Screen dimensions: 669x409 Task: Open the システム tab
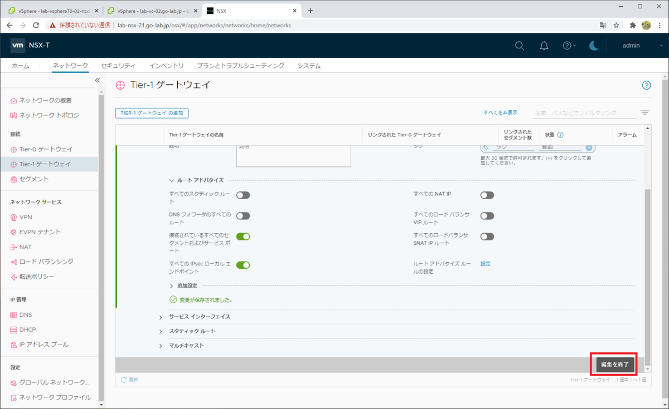[309, 66]
